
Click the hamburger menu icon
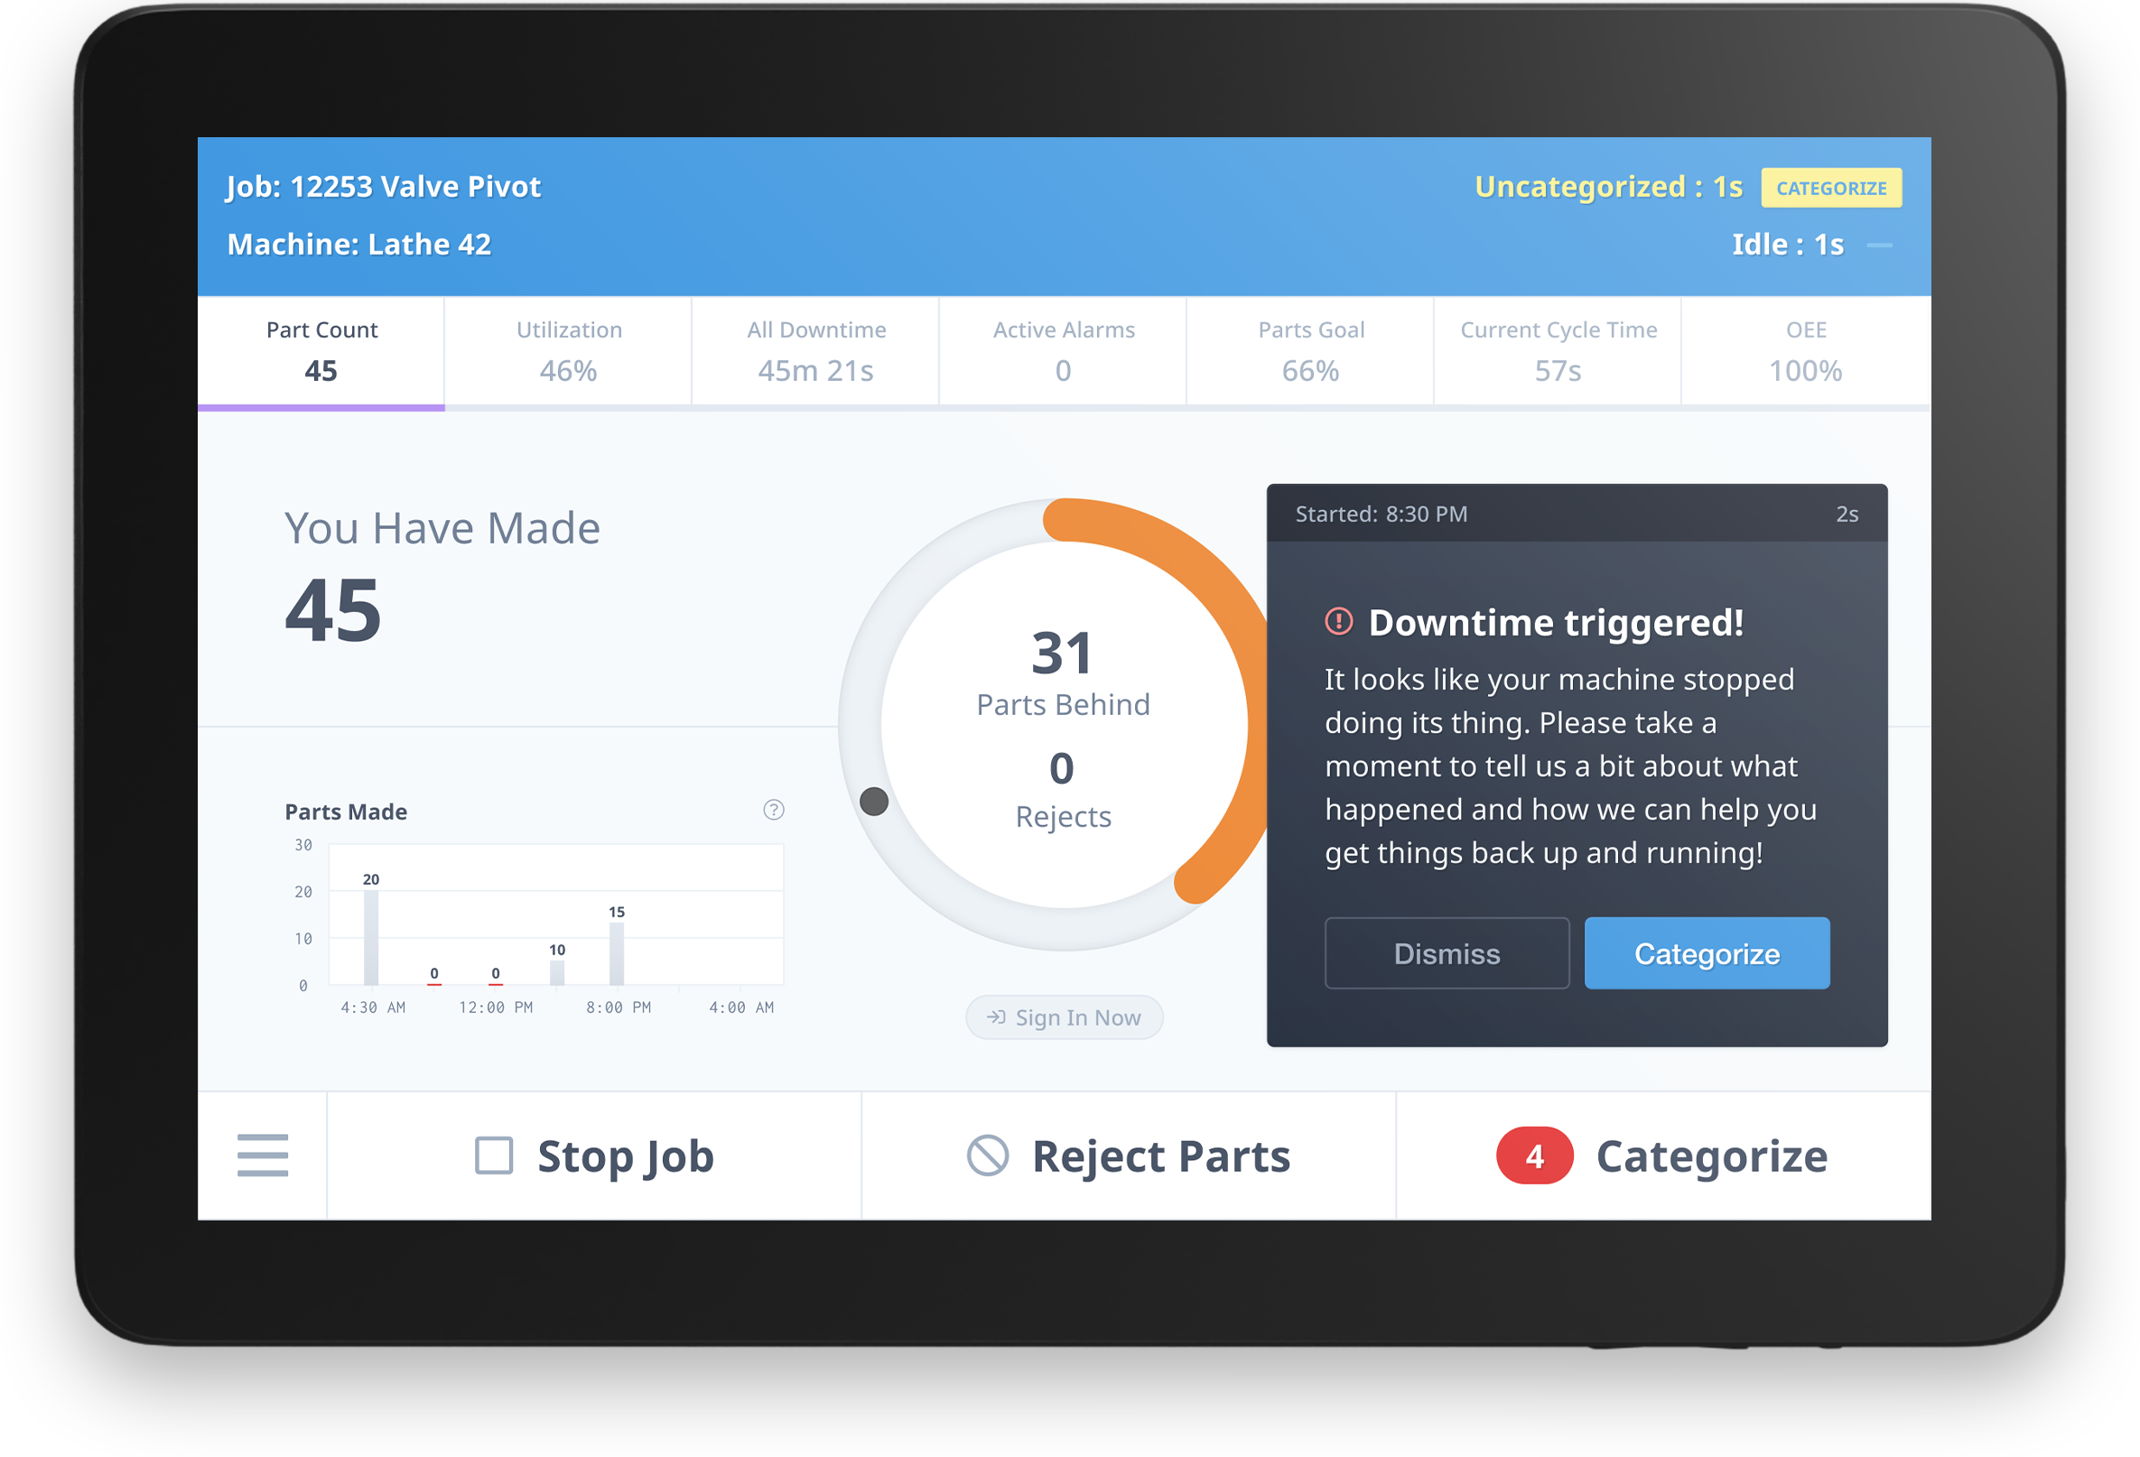[264, 1156]
